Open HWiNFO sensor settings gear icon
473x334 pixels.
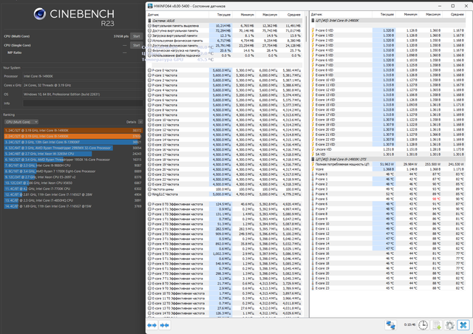[x=449, y=325]
